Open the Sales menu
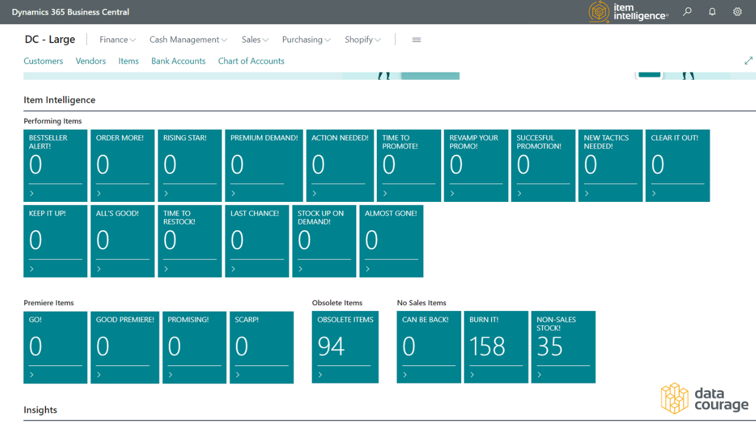This screenshot has width=756, height=425. [x=255, y=40]
